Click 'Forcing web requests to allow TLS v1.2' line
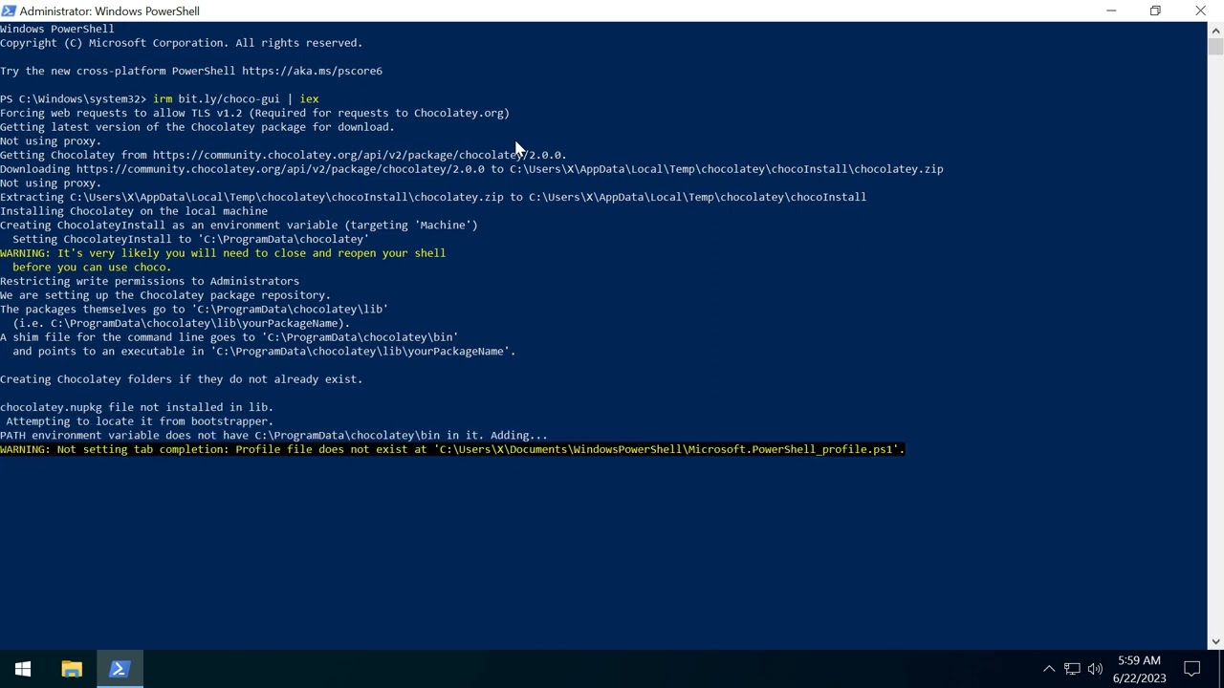This screenshot has width=1224, height=688. [254, 113]
